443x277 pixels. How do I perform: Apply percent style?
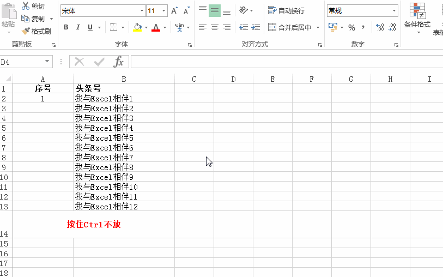point(352,27)
